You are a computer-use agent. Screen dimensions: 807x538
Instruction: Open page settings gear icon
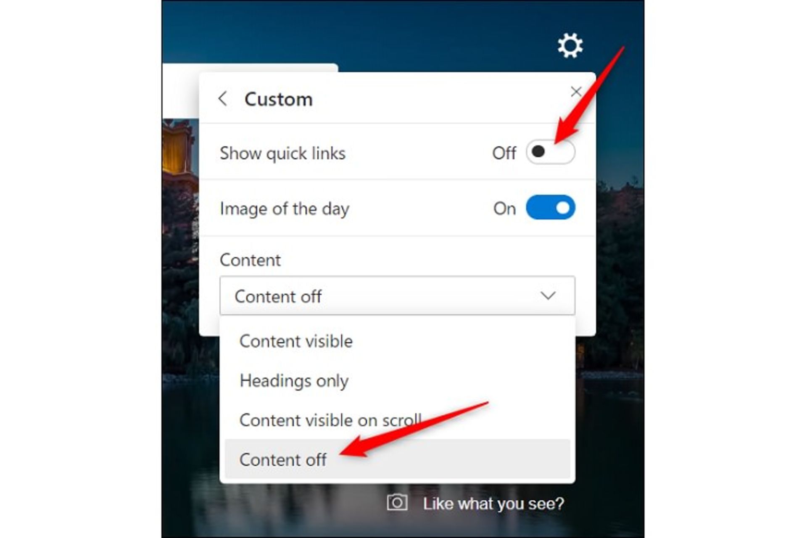(570, 46)
